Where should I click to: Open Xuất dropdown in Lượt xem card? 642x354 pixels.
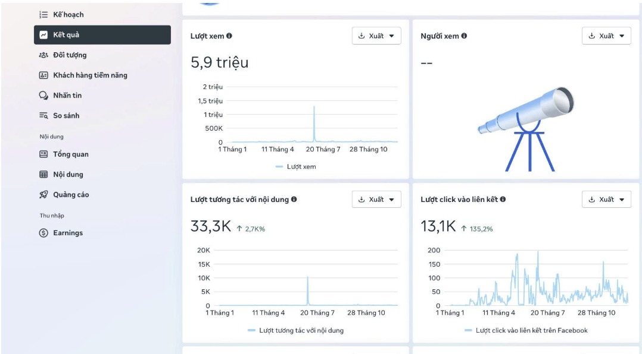(x=376, y=36)
